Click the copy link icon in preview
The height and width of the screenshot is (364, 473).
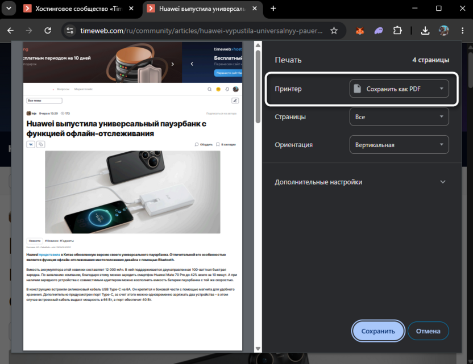coord(41,145)
